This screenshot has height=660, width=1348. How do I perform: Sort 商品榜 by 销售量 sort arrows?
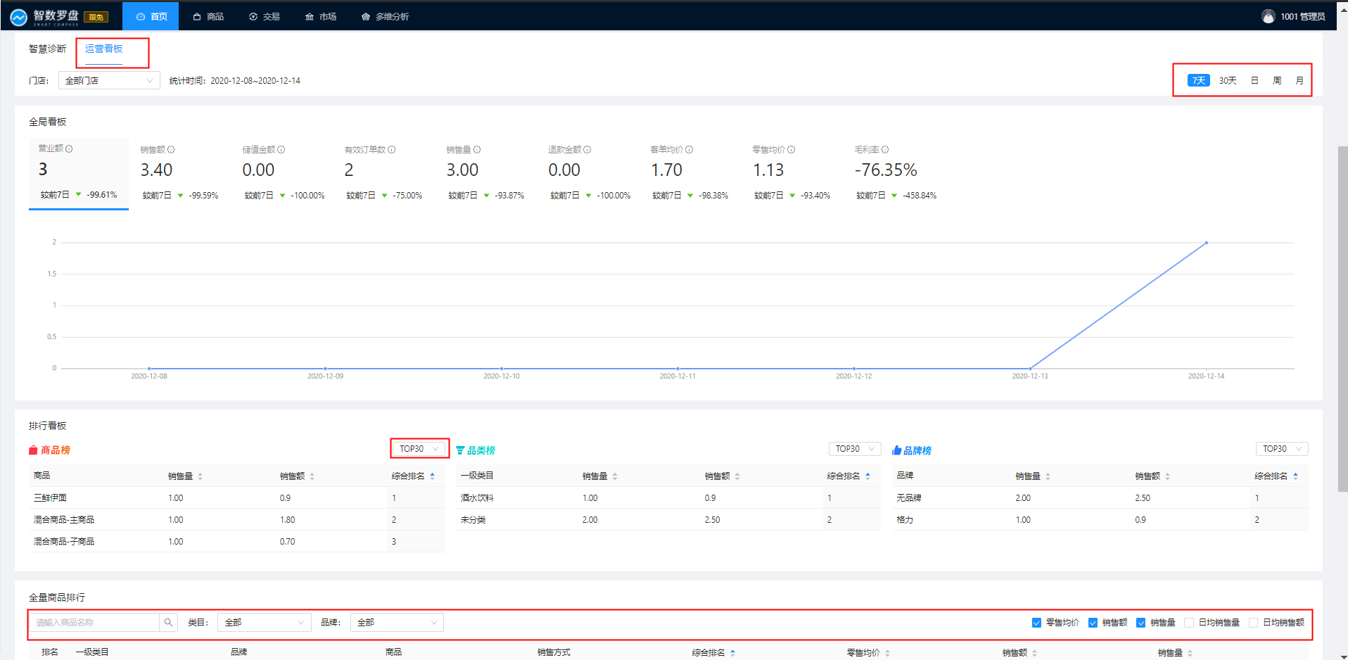[x=201, y=477]
